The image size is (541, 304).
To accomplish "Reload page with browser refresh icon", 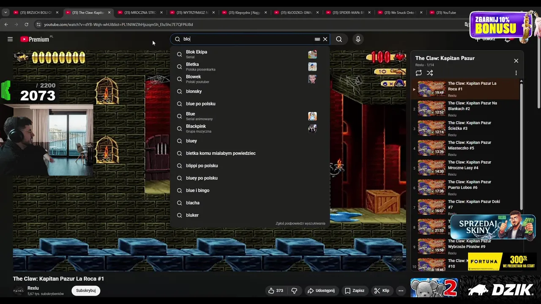I will 26,24.
